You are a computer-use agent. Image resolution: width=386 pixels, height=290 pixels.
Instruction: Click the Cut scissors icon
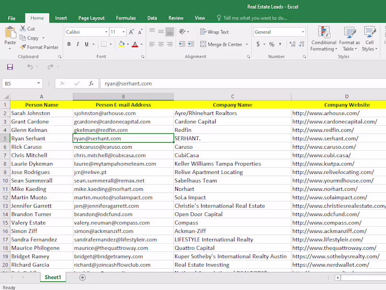click(x=23, y=29)
